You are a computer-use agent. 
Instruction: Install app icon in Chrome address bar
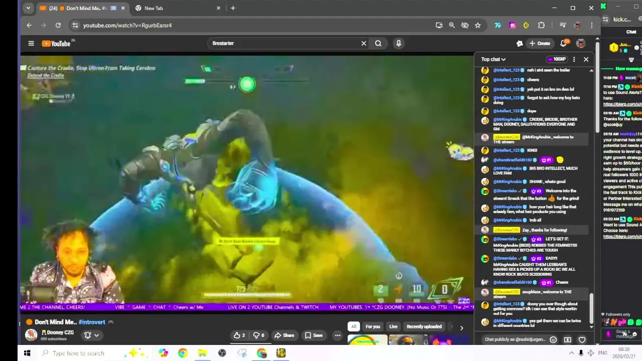point(439,25)
